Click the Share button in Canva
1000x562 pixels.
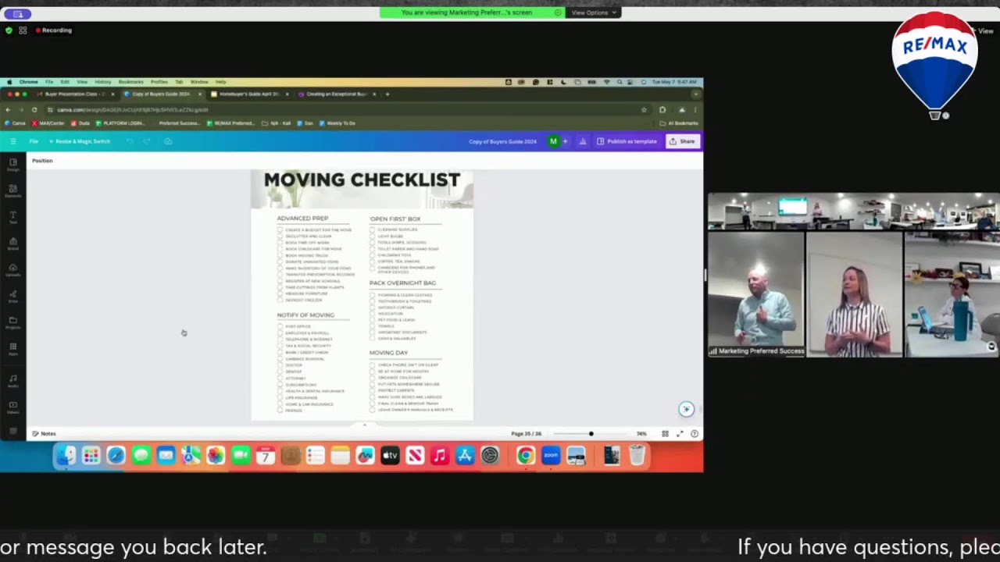682,141
